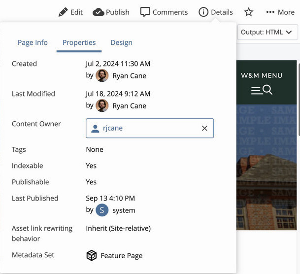Click the Details info circle icon
Screen dimensions: 300x274
pos(203,12)
